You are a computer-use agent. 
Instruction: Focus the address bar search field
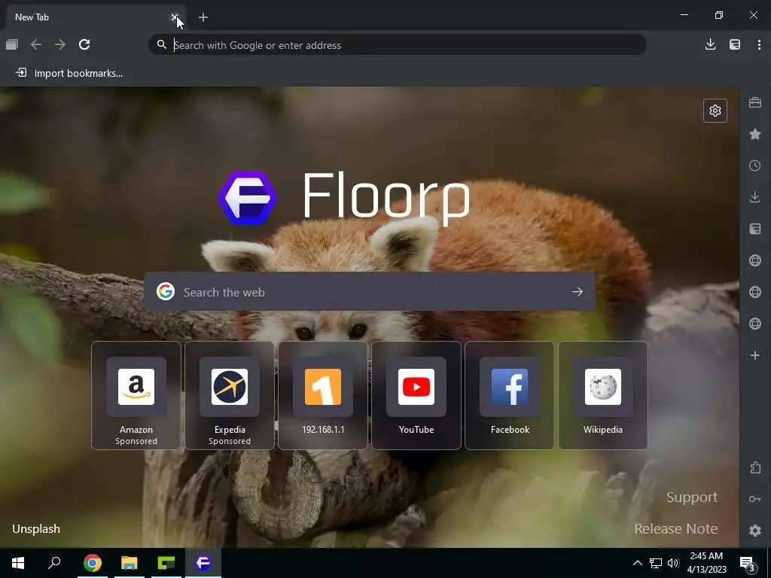398,44
